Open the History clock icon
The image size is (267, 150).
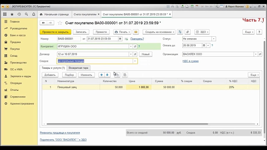click(x=19, y=15)
